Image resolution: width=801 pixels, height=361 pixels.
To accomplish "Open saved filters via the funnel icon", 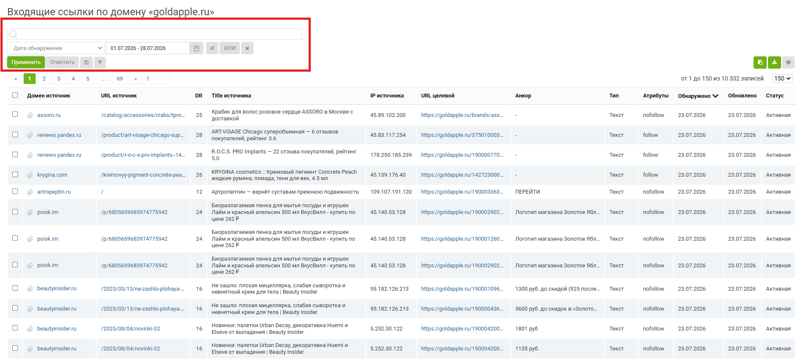I will click(100, 62).
